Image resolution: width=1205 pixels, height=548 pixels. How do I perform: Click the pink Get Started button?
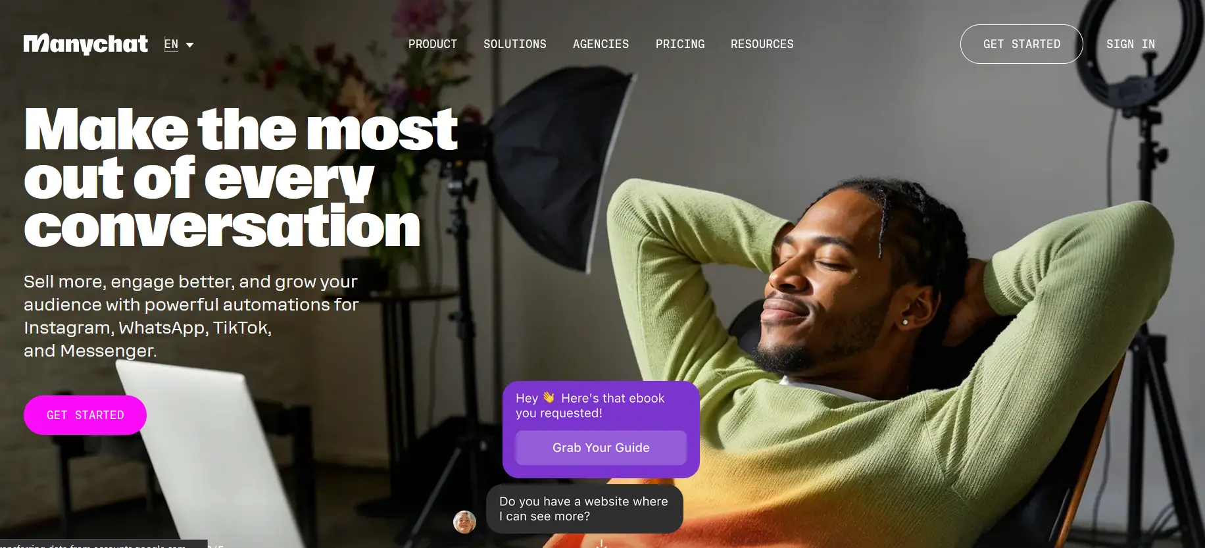pos(85,415)
